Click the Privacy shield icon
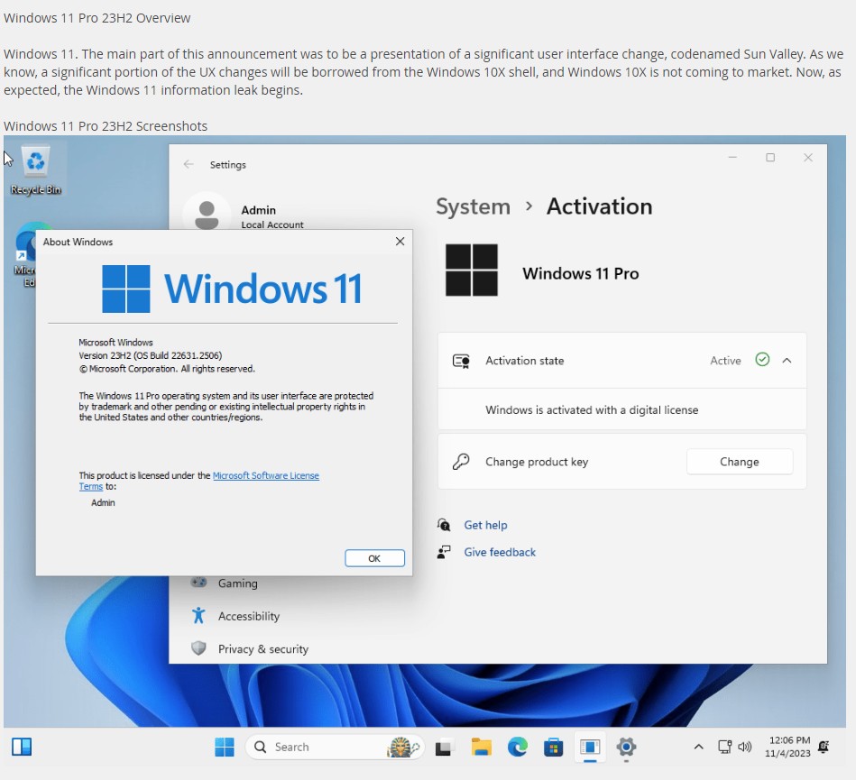Viewport: 856px width, 780px height. click(198, 648)
